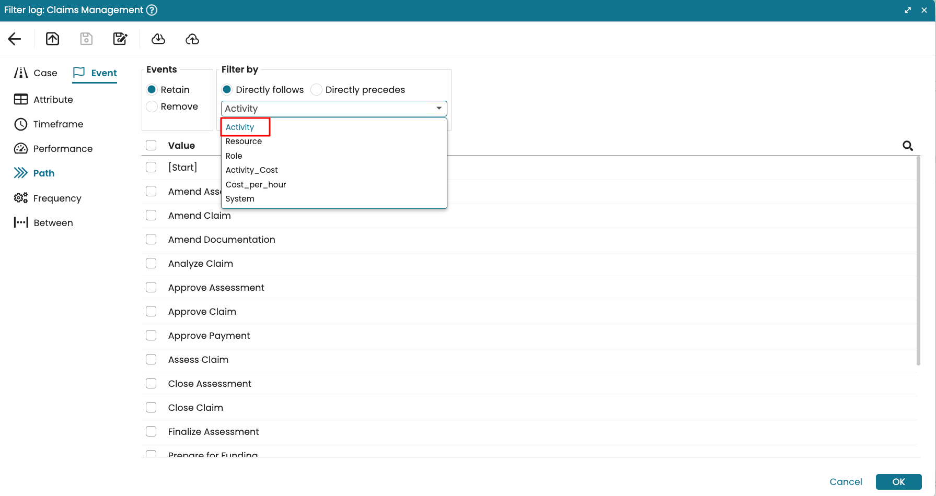This screenshot has height=496, width=936.
Task: Switch to the Case tab
Action: (x=36, y=73)
